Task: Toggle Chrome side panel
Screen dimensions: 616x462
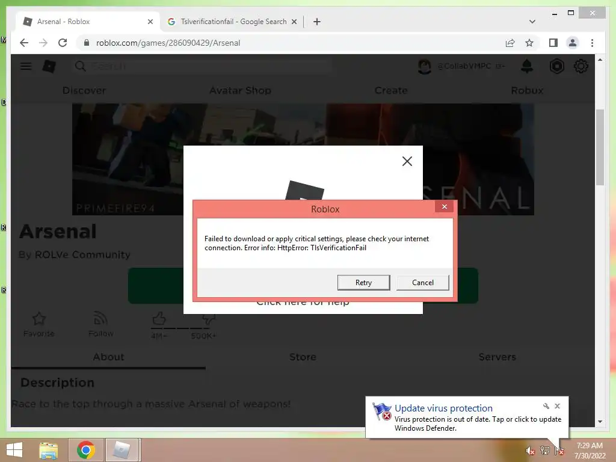Action: point(553,43)
